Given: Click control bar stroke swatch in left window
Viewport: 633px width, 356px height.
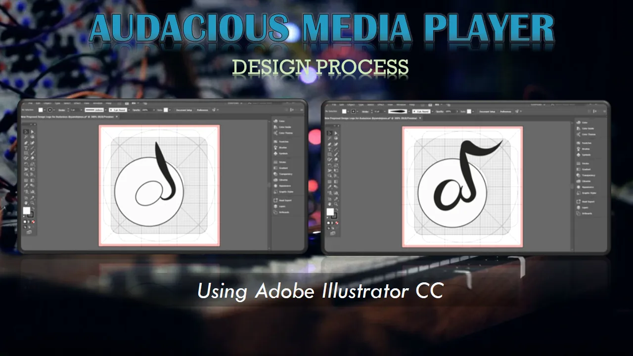Looking at the screenshot, I should point(50,110).
